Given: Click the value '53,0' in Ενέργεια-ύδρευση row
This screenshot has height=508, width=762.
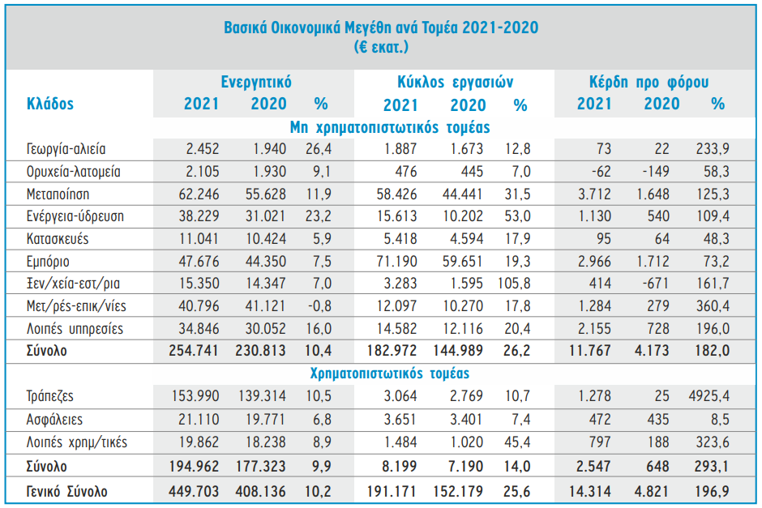Looking at the screenshot, I should [517, 216].
